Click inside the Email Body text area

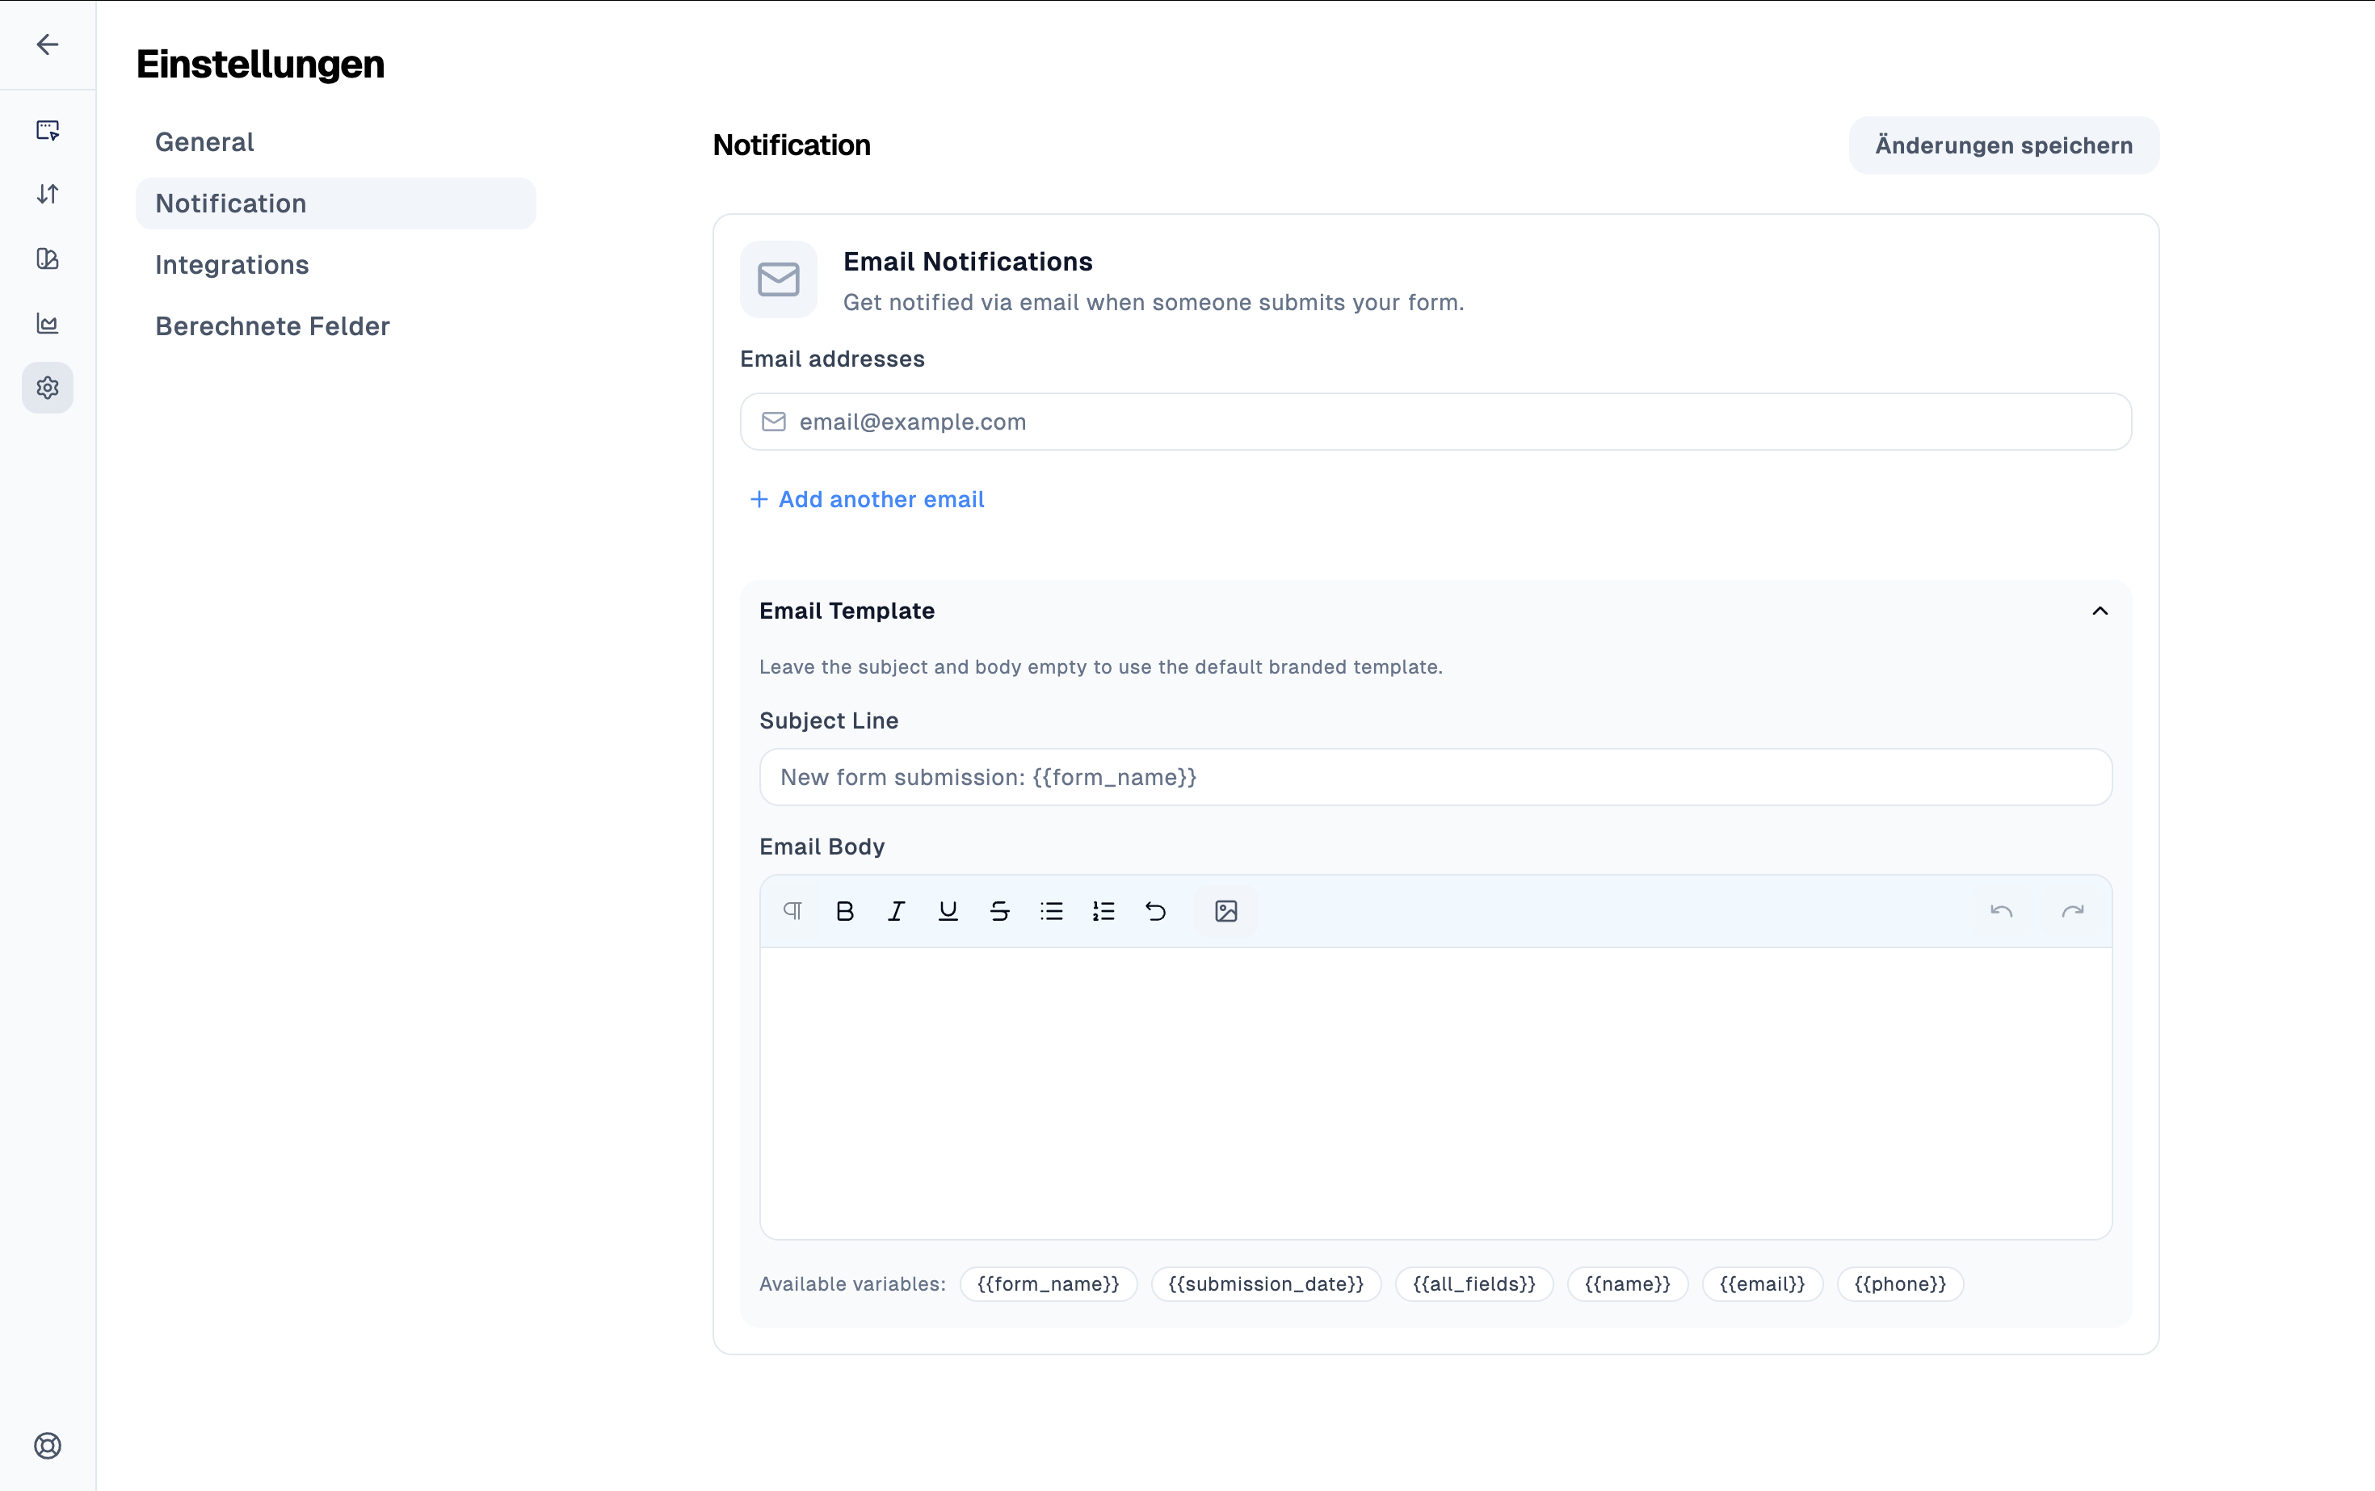(1436, 1093)
